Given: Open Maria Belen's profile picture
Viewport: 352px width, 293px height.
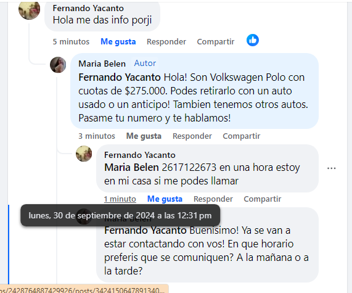Looking at the screenshot, I should point(58,65).
